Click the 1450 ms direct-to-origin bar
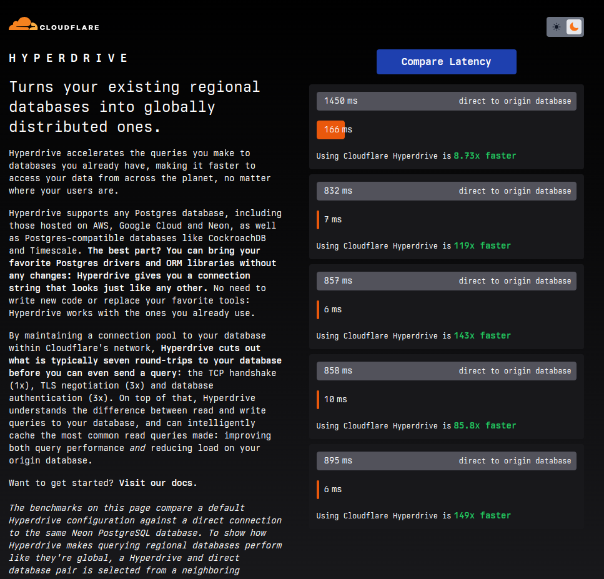This screenshot has height=579, width=604. [447, 101]
